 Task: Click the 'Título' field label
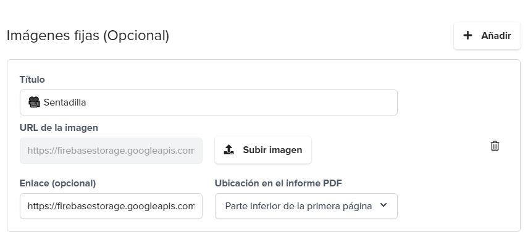32,80
